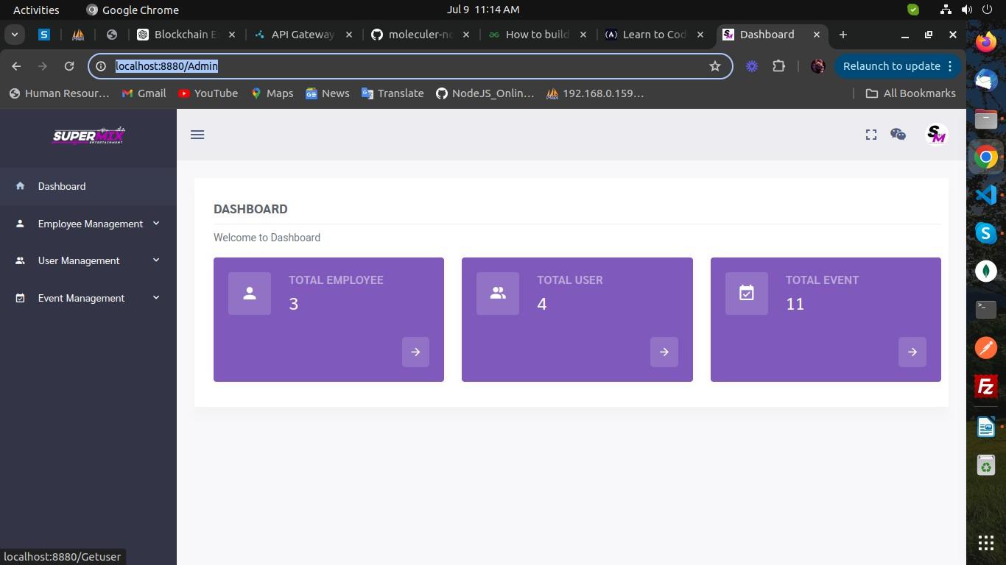Click the localhost address bar
This screenshot has height=565, width=1006.
[405, 66]
